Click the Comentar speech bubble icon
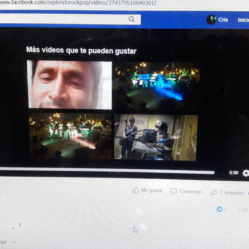This screenshot has height=249, width=249. click(174, 191)
